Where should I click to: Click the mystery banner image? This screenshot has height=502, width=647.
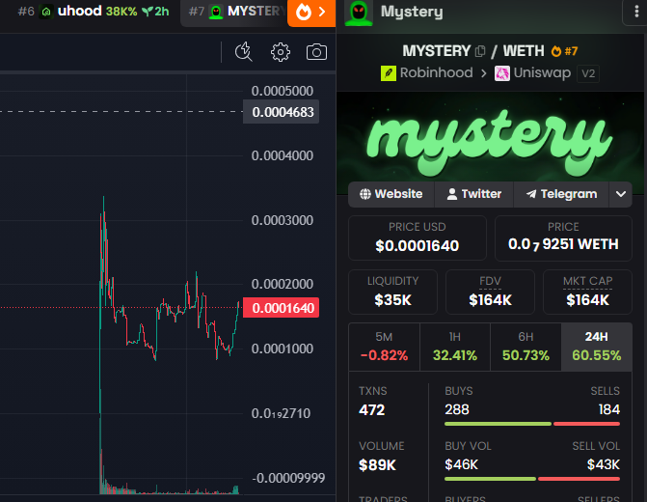(x=490, y=143)
